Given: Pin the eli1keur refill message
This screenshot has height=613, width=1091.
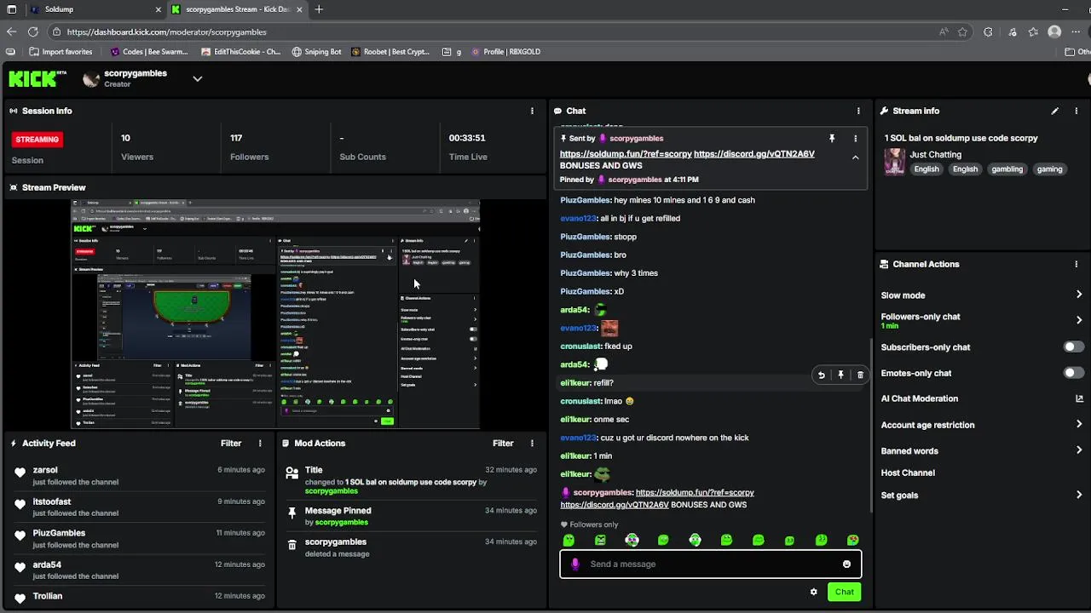Looking at the screenshot, I should coord(840,375).
